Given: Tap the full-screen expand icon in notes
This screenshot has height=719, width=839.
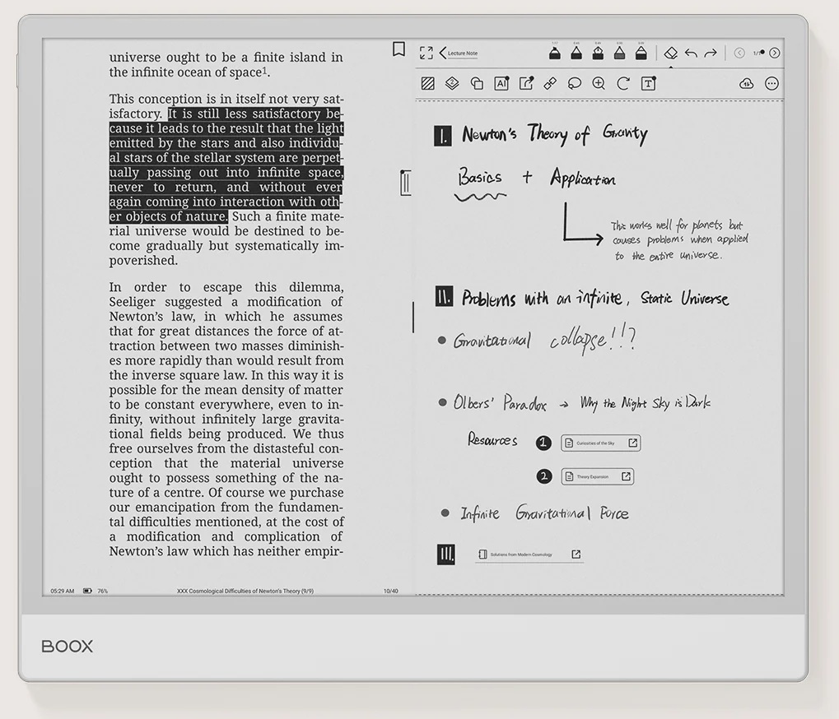Looking at the screenshot, I should (x=426, y=53).
